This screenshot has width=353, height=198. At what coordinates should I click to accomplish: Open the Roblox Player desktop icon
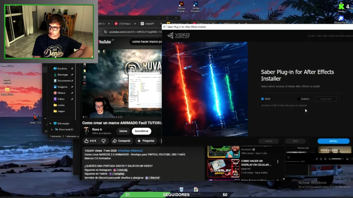pyautogui.click(x=341, y=20)
